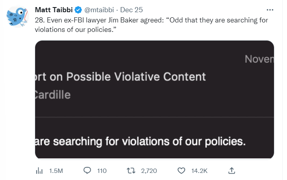This screenshot has width=287, height=180.
Task: Open the share tweet icon
Action: tap(232, 171)
